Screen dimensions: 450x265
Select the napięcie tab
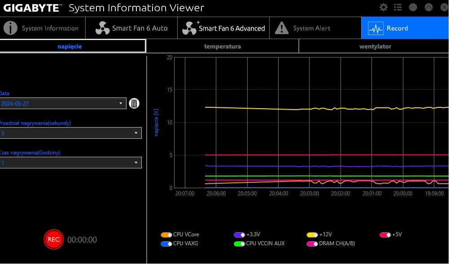click(x=70, y=46)
